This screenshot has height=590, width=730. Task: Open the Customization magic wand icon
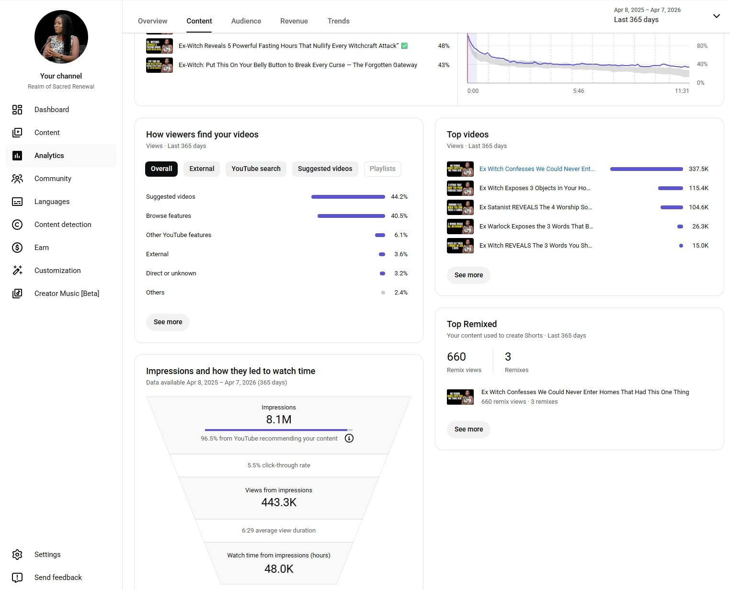coord(17,271)
